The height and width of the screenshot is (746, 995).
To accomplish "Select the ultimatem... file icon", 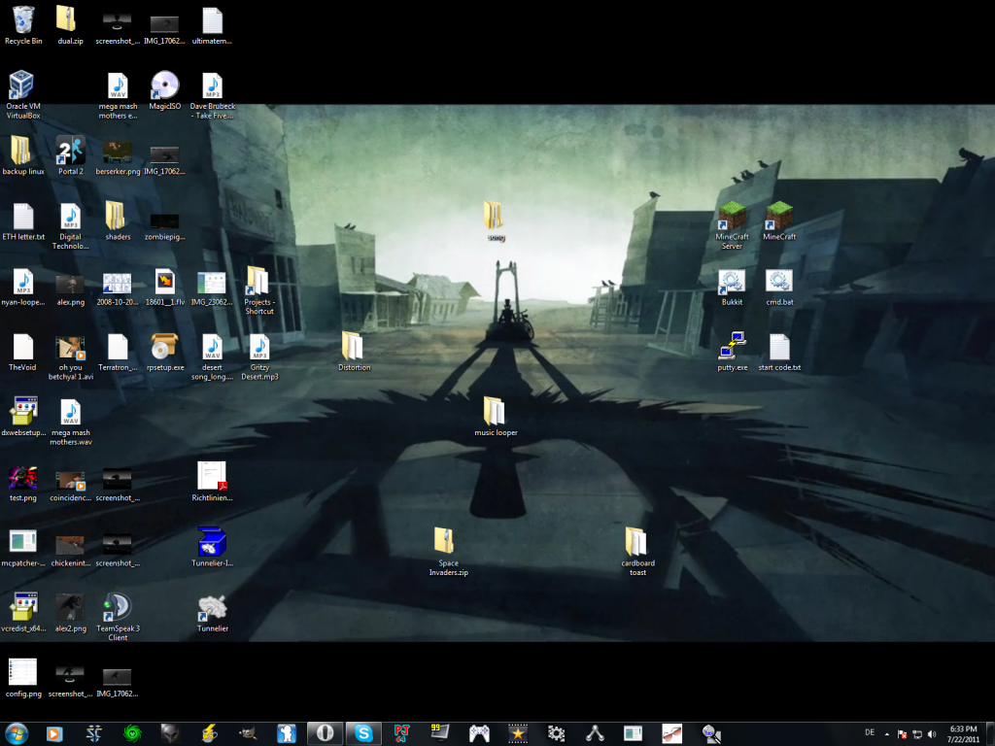I will tap(212, 25).
